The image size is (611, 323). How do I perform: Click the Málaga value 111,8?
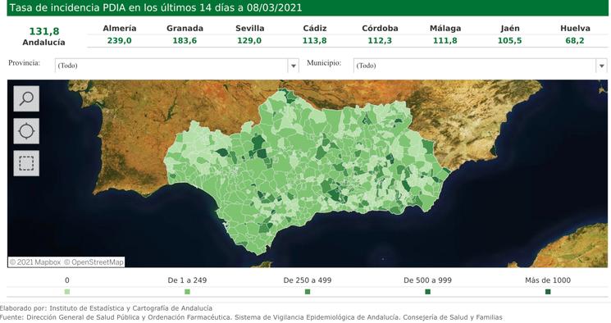coord(445,41)
